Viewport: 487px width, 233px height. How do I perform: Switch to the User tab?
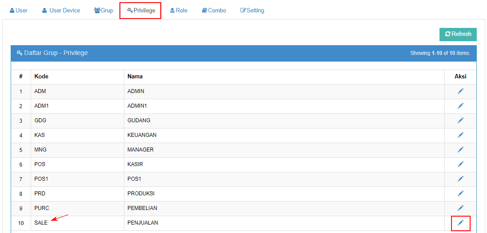click(x=19, y=10)
